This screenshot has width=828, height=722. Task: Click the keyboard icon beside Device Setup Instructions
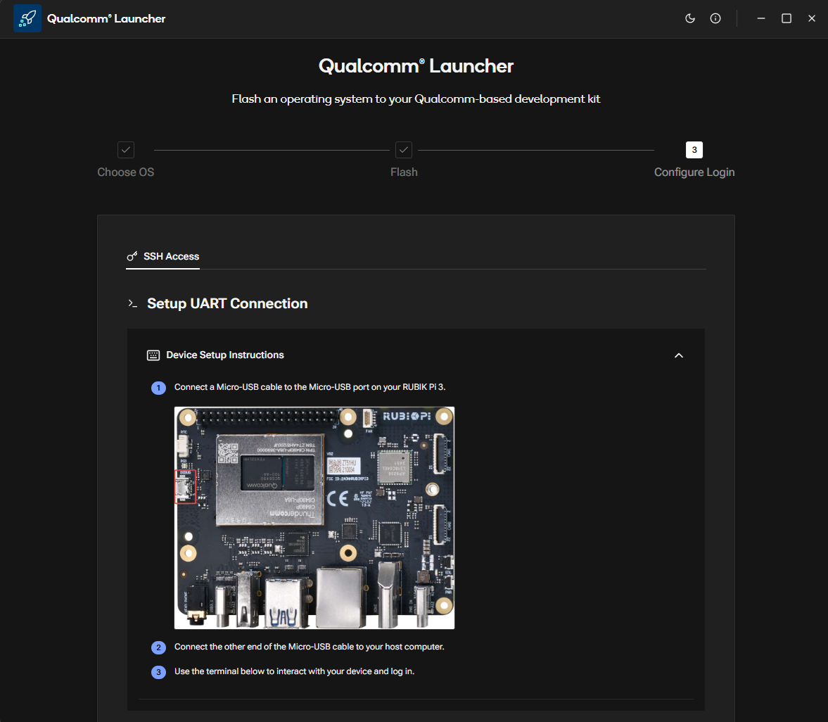pos(153,355)
